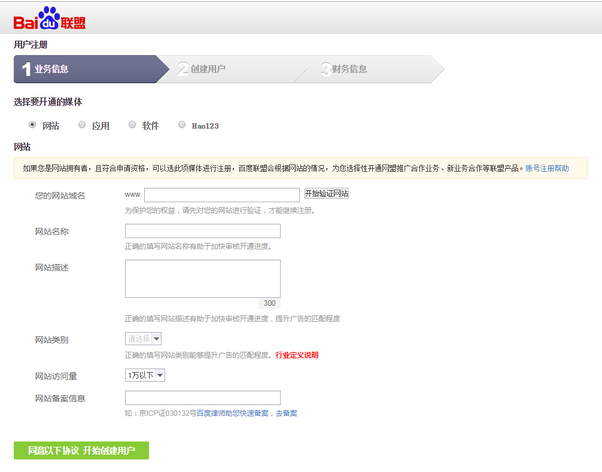Click step 1 业务信息 tab
This screenshot has height=472, width=602.
point(84,69)
